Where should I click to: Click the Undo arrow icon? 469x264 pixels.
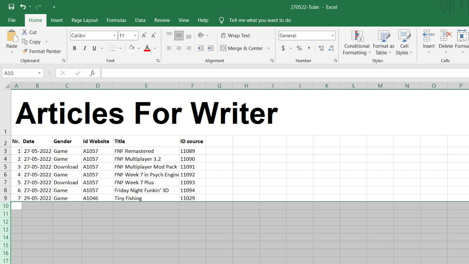click(23, 7)
